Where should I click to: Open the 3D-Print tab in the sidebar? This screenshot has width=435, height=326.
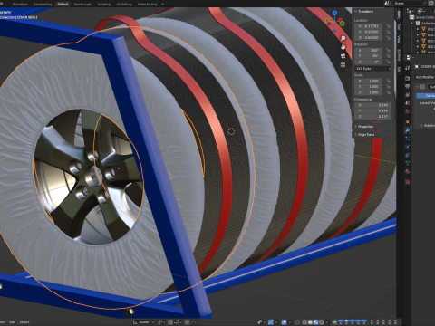[x=399, y=55]
